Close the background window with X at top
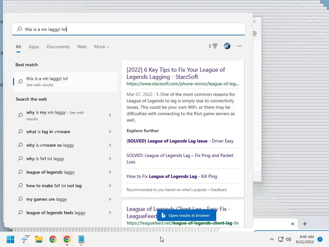The height and width of the screenshot is (247, 329). coord(254,22)
